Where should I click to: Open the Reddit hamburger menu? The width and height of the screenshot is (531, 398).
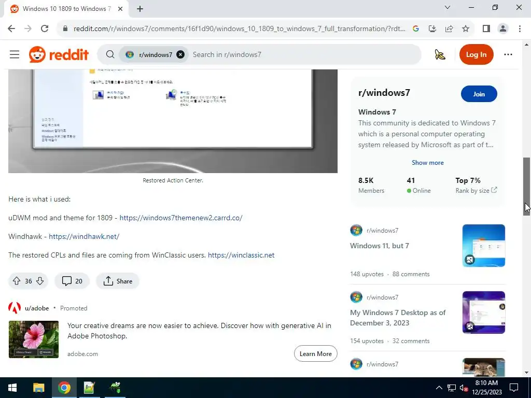15,54
